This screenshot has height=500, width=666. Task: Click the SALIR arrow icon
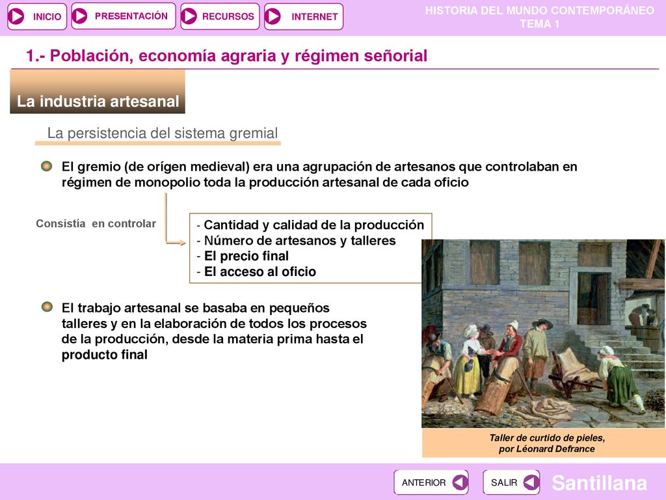[x=531, y=482]
